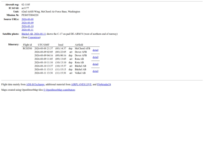Visit the AIRPLANES.LIVE link
Viewport: 204px width, 153px height.
(81, 85)
